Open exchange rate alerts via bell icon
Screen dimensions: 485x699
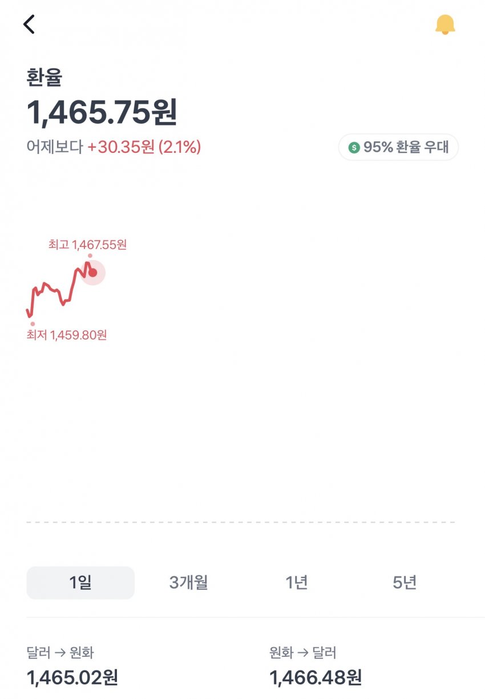point(445,24)
